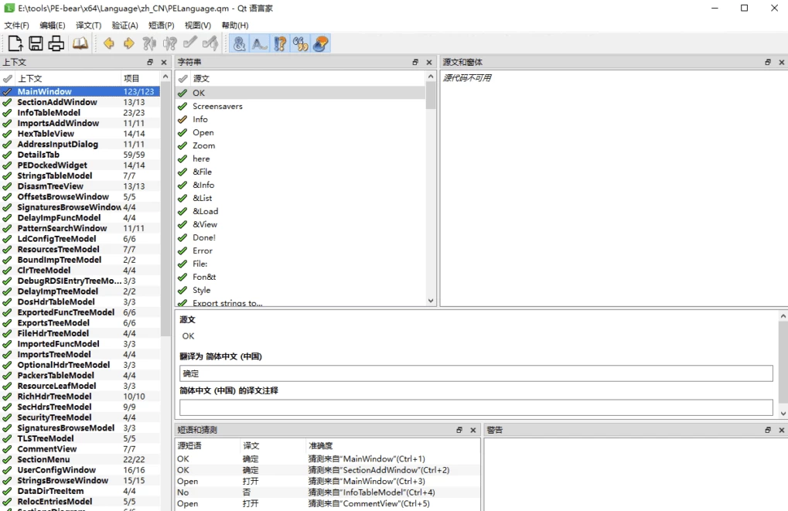The width and height of the screenshot is (788, 511).
Task: Open the 文件(F) menu
Action: click(x=16, y=26)
